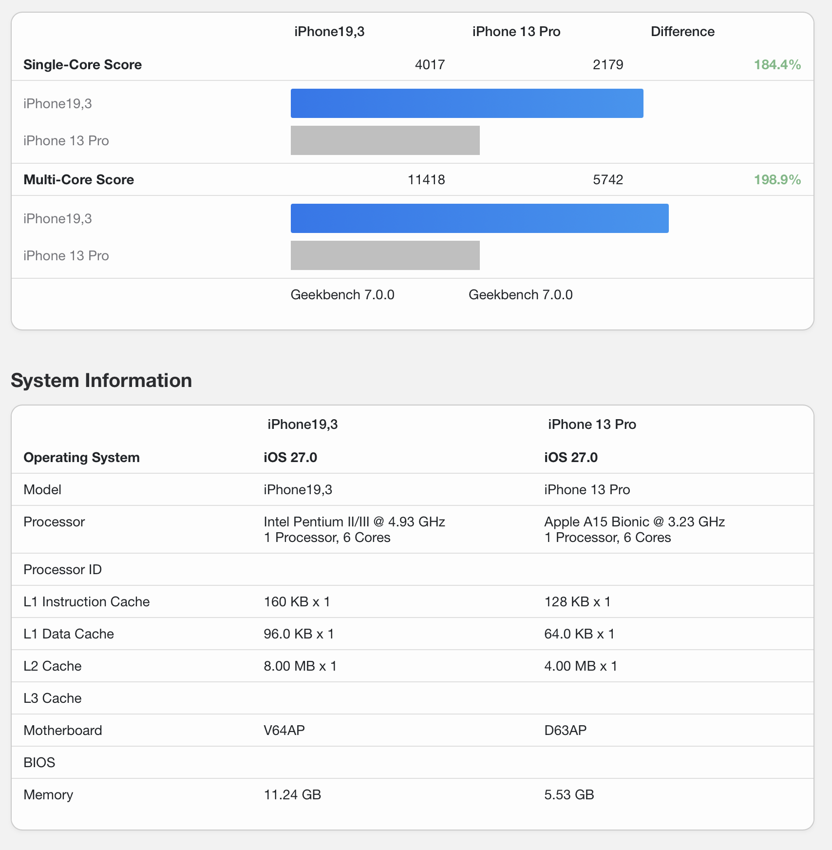Click the second Geekbench 7.0.0 version text
Viewport: 832px width, 850px height.
521,295
